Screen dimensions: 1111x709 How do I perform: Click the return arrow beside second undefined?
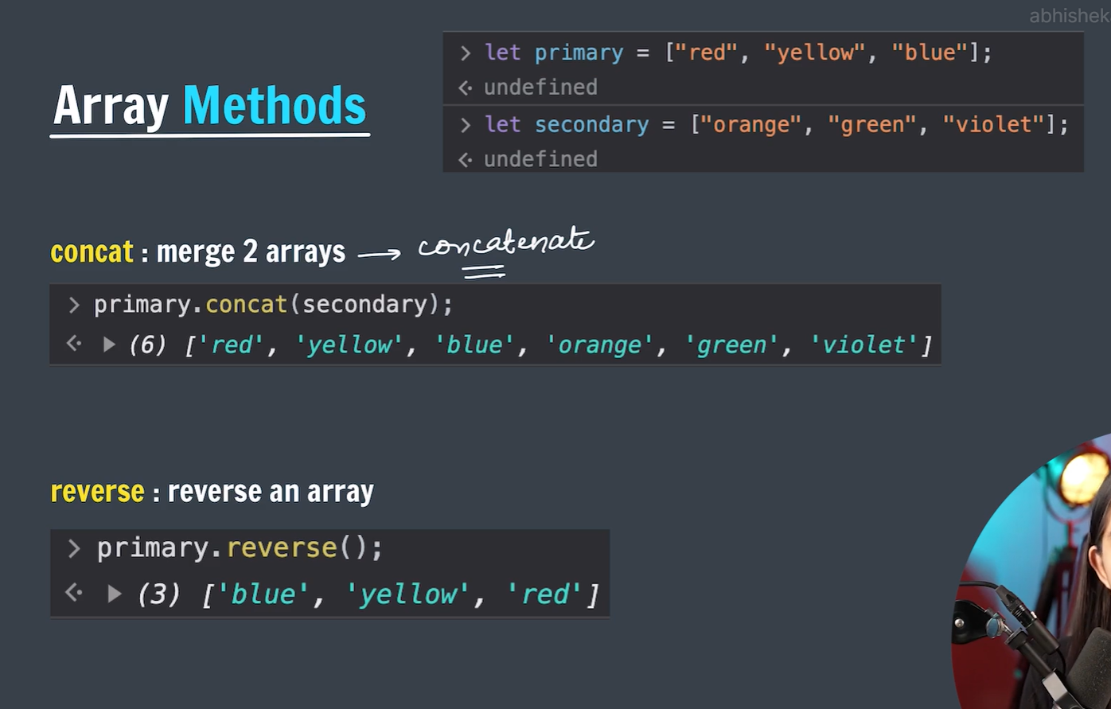[466, 160]
